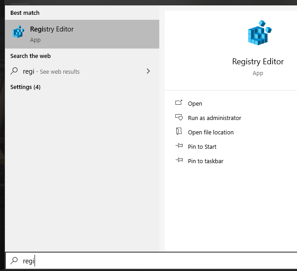Choose Pin to Start

[x=202, y=147]
